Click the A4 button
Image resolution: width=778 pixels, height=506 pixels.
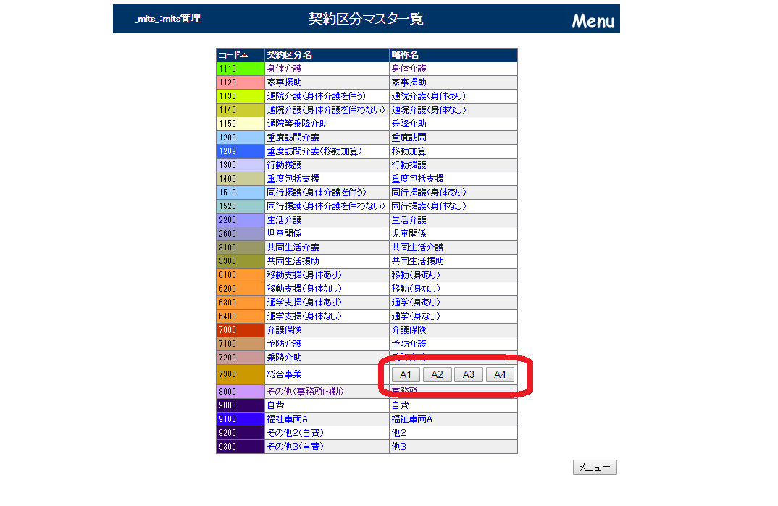500,374
